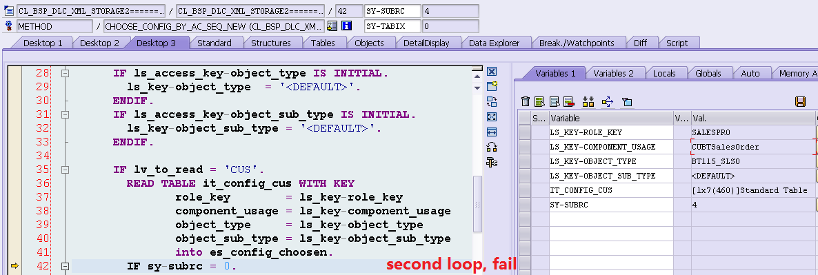Screen dimensions: 818x275
Task: Collapse the IF block at line 35
Action: point(66,170)
